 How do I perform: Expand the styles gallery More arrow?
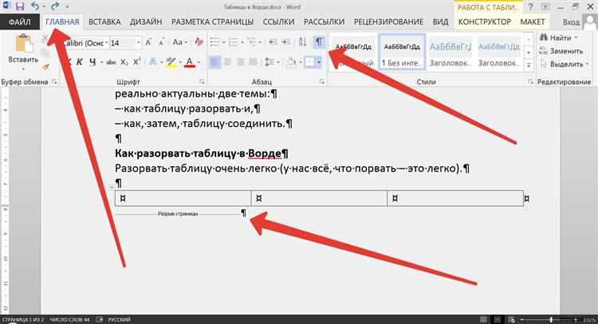(529, 65)
